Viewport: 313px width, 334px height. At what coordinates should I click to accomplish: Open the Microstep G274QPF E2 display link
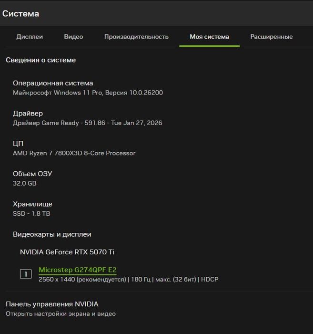point(77,270)
